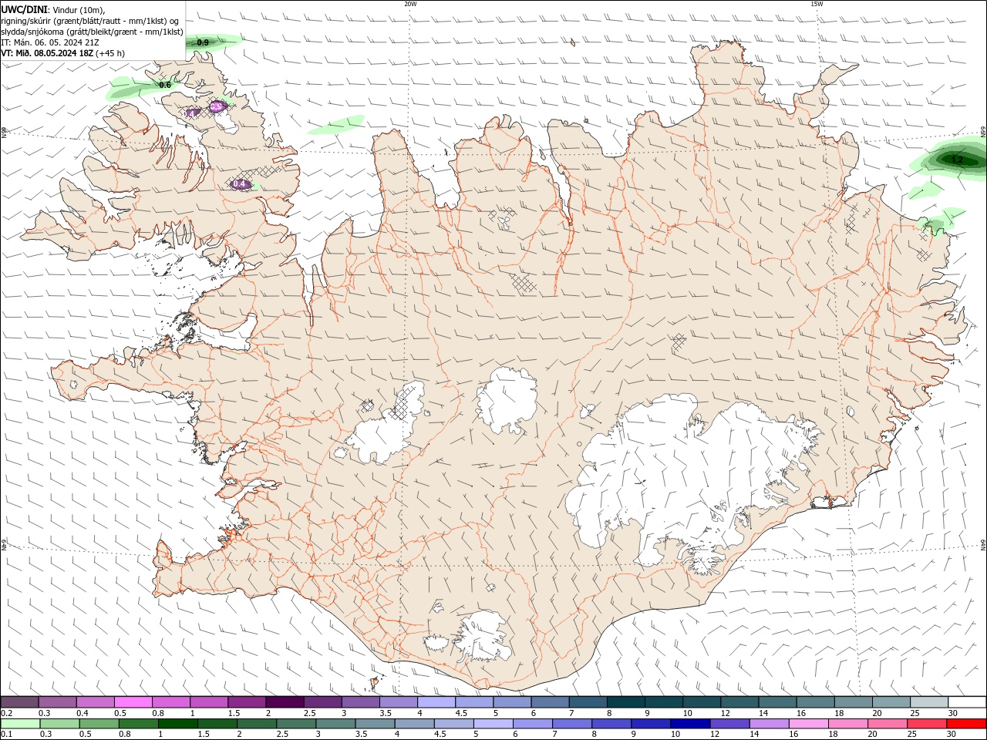Click the hot pink 20 swatch in rain scale

(x=888, y=724)
